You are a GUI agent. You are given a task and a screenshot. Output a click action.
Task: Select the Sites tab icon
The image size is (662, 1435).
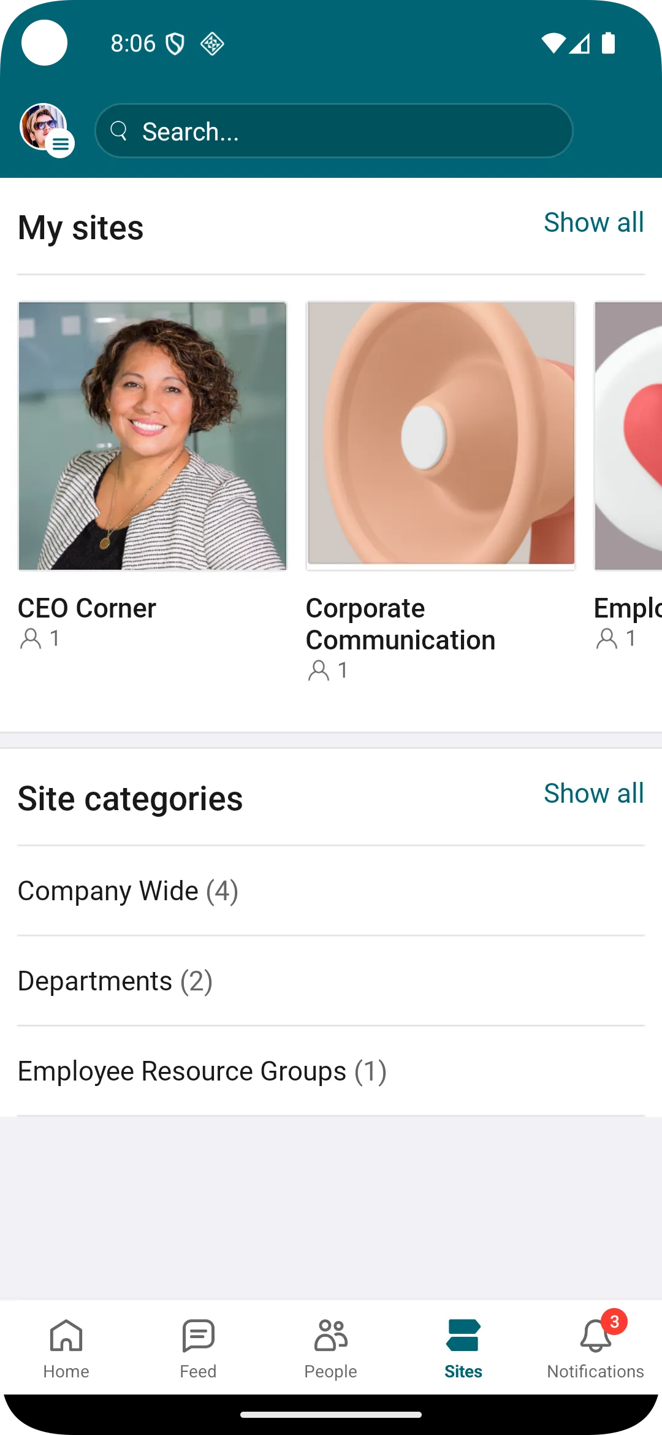463,1337
